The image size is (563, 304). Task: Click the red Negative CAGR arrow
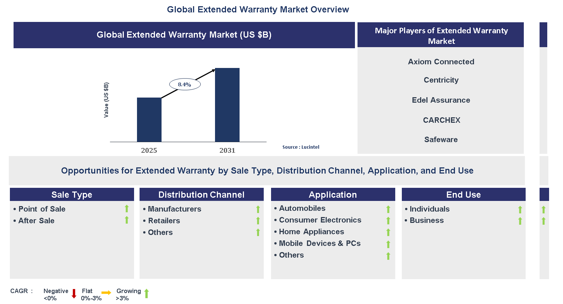point(74,294)
